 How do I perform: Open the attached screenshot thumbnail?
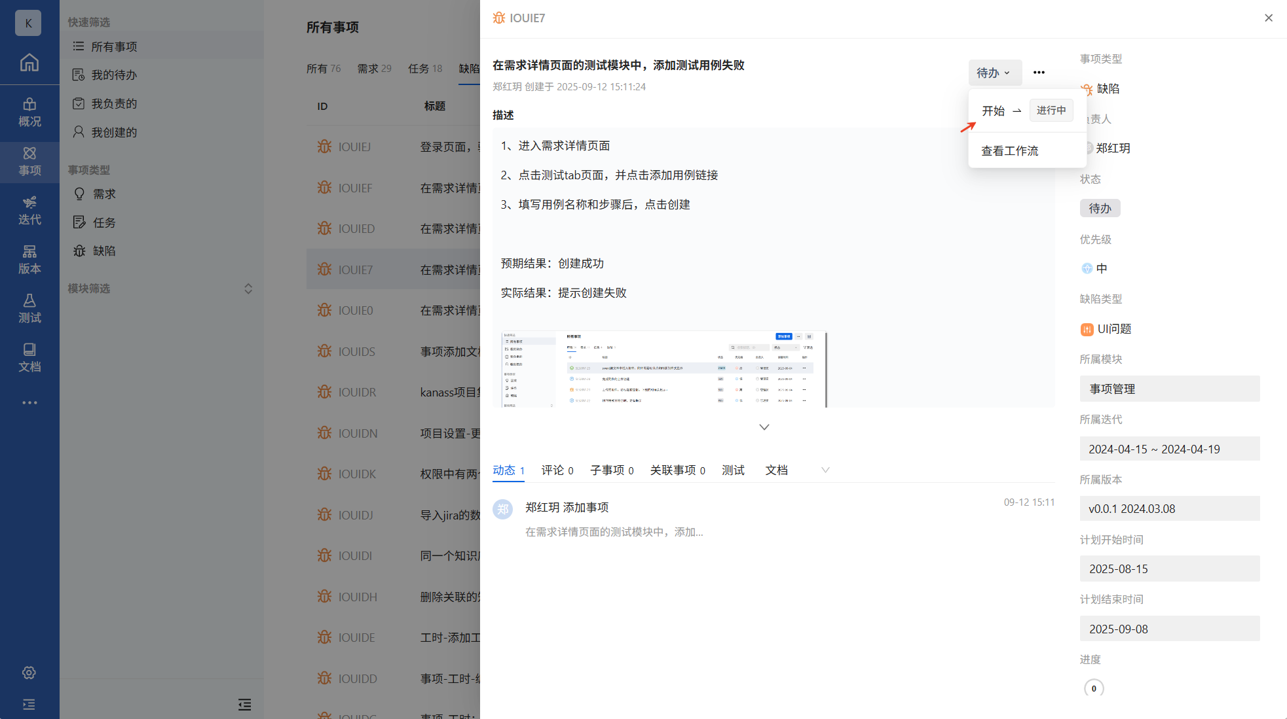(663, 370)
